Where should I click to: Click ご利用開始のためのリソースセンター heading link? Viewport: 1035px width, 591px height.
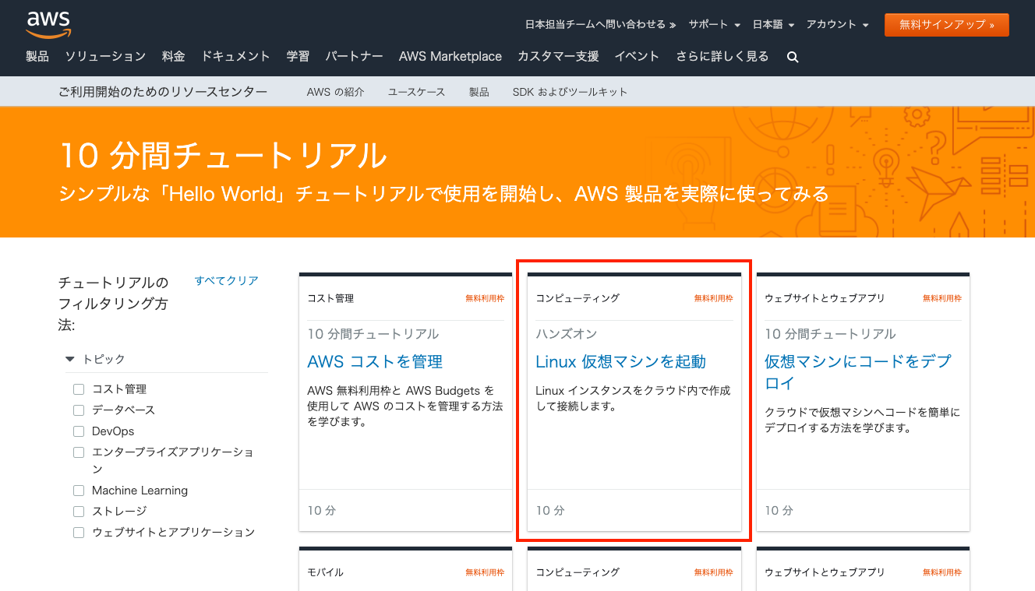click(163, 92)
